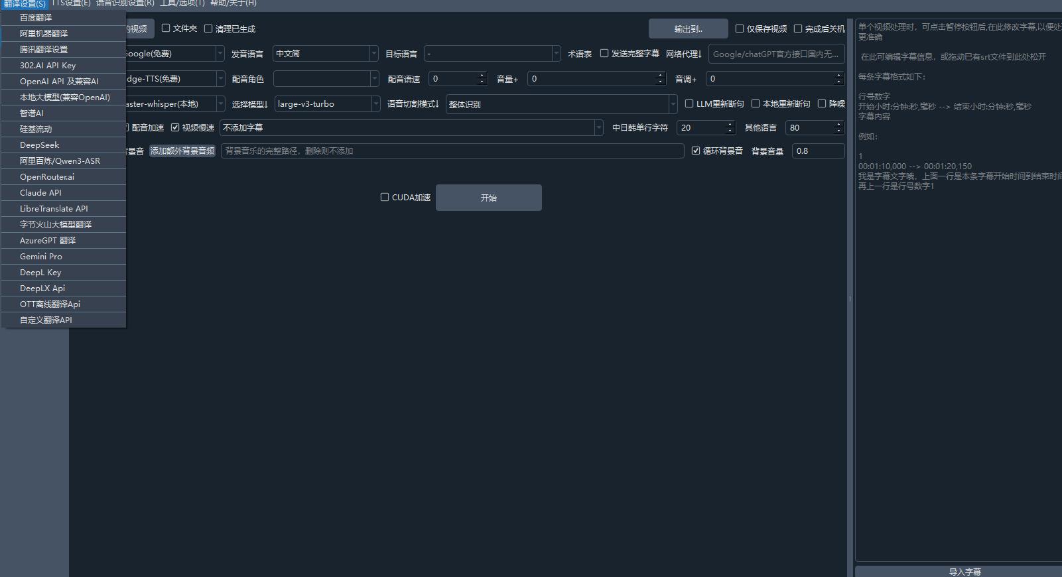Viewport: 1062px width, 577px height.
Task: Check the 仅保存视频 option
Action: click(740, 29)
